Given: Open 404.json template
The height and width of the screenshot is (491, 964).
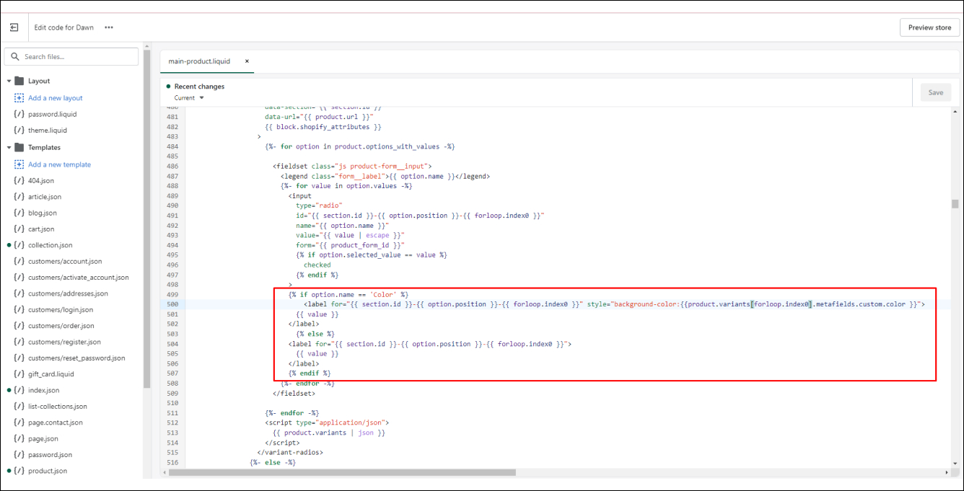Looking at the screenshot, I should pos(41,181).
